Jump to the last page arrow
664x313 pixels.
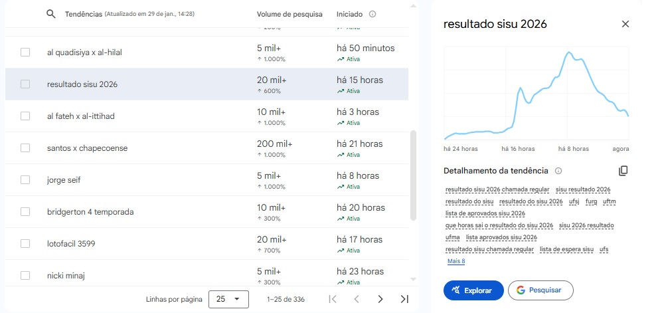pyautogui.click(x=404, y=299)
